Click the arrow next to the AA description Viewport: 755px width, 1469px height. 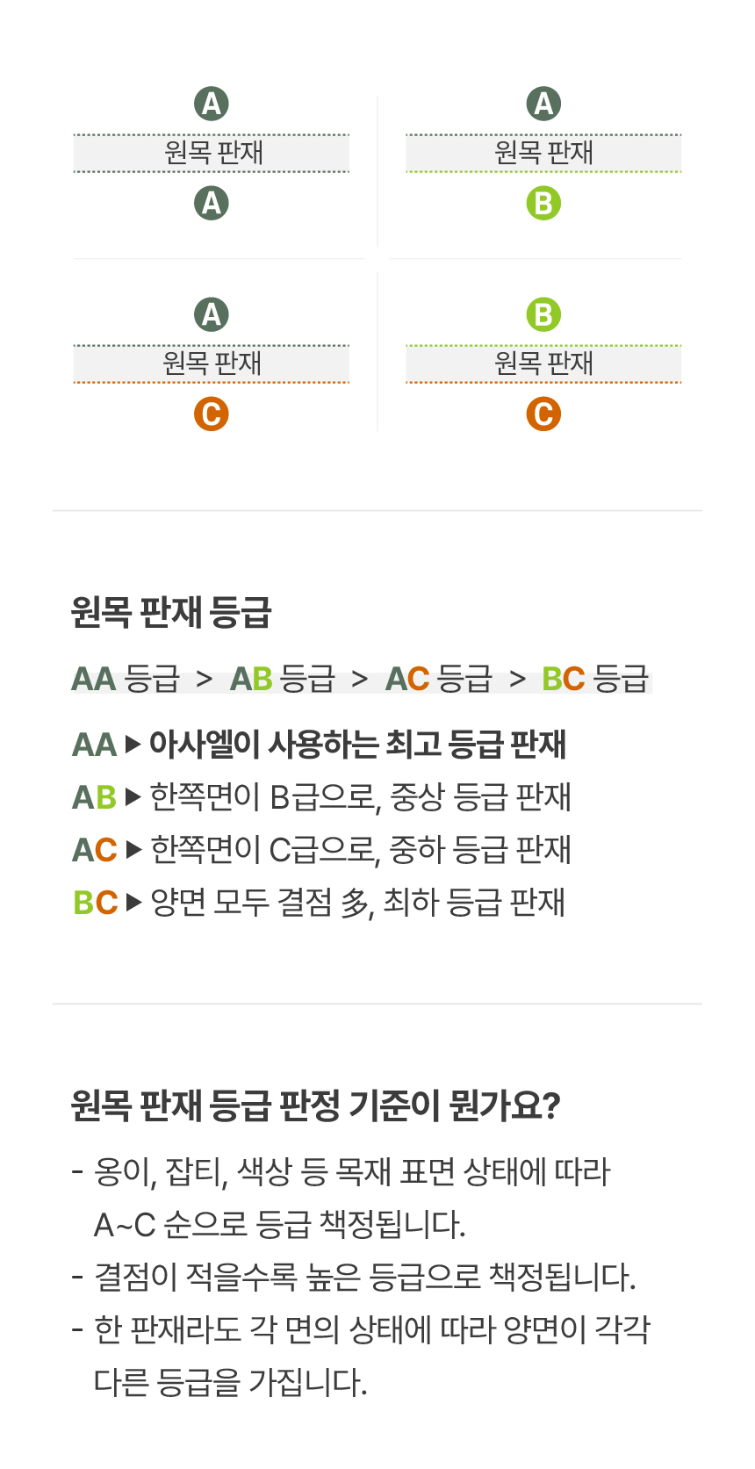133,745
